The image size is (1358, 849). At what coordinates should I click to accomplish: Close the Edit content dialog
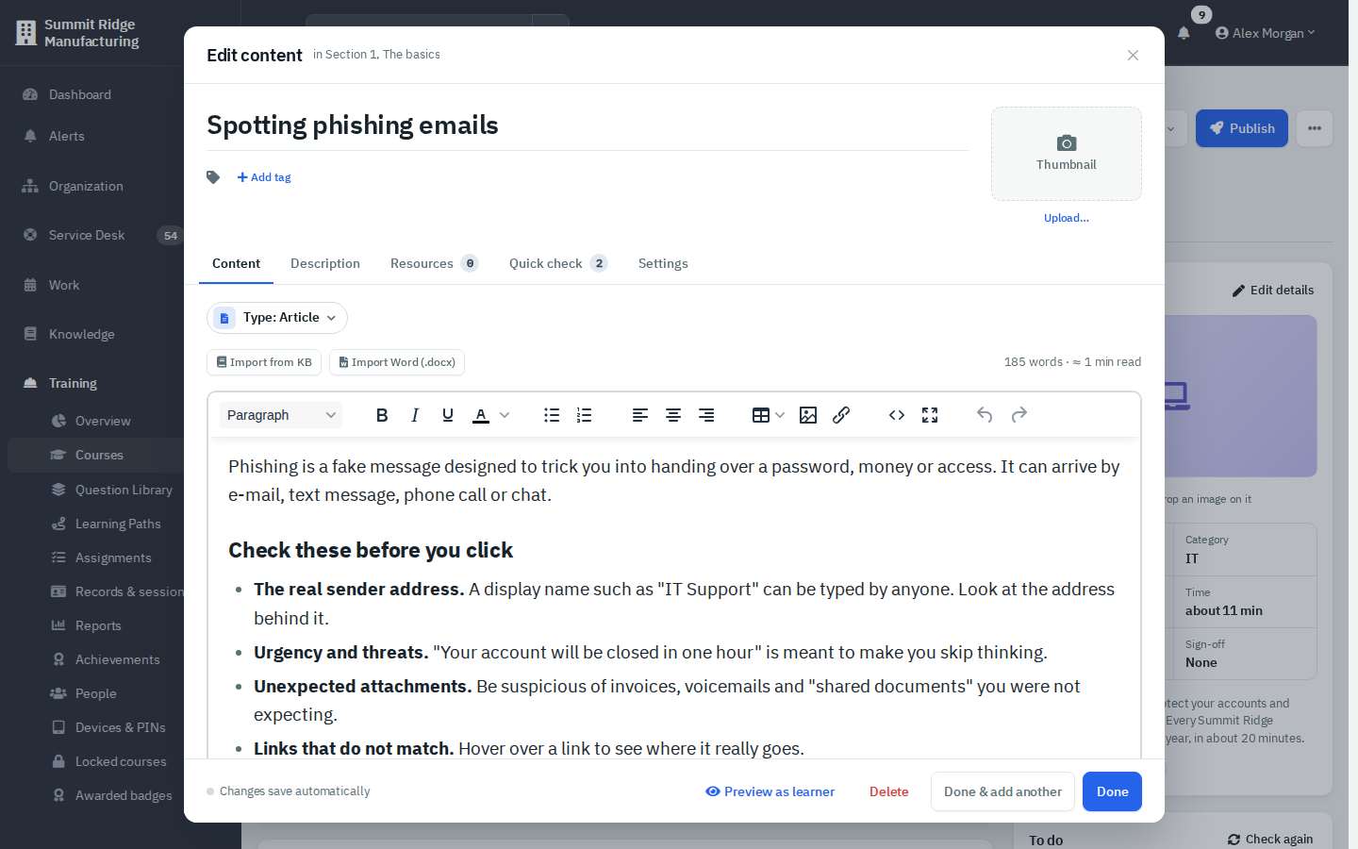pos(1133,56)
